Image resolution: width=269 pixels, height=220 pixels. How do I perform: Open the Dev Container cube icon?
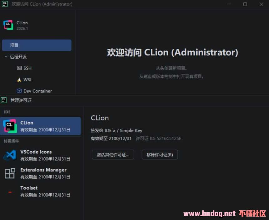19,91
